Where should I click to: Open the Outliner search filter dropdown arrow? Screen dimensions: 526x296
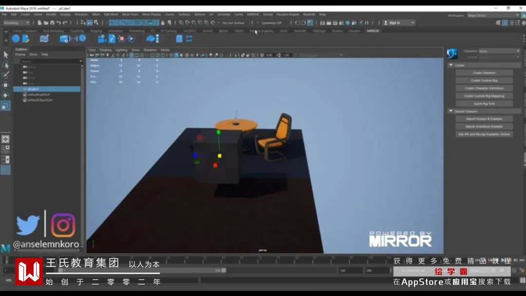tap(80, 61)
